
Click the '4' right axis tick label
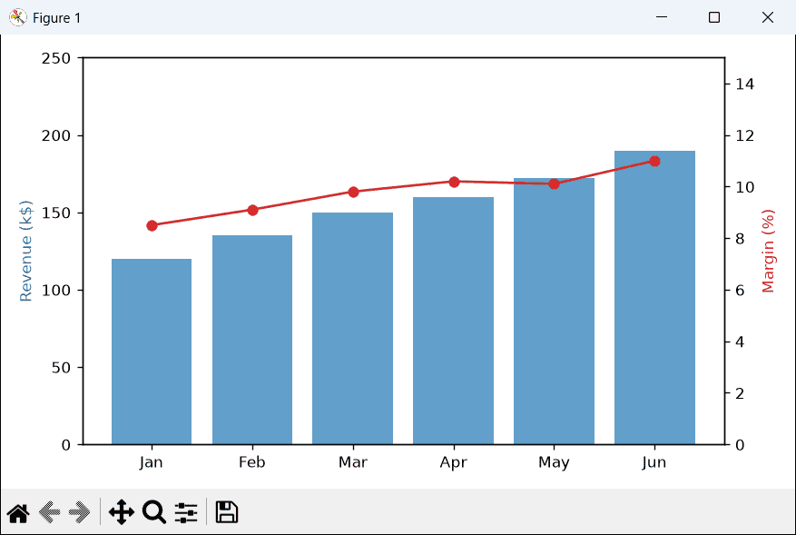click(740, 342)
